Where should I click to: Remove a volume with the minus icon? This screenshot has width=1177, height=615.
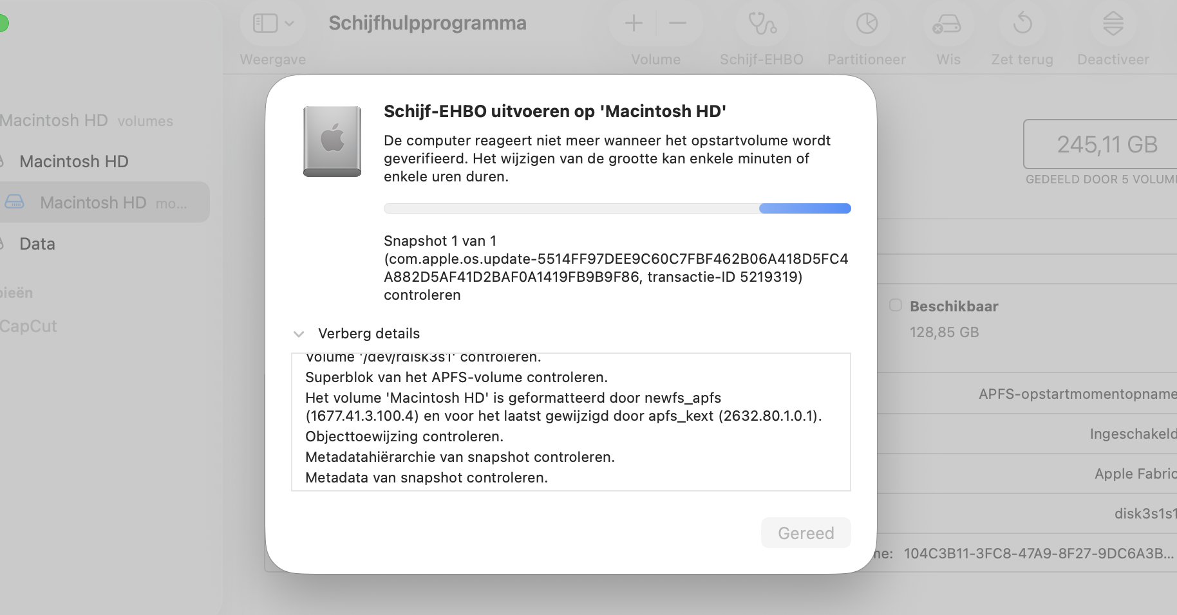click(x=677, y=23)
